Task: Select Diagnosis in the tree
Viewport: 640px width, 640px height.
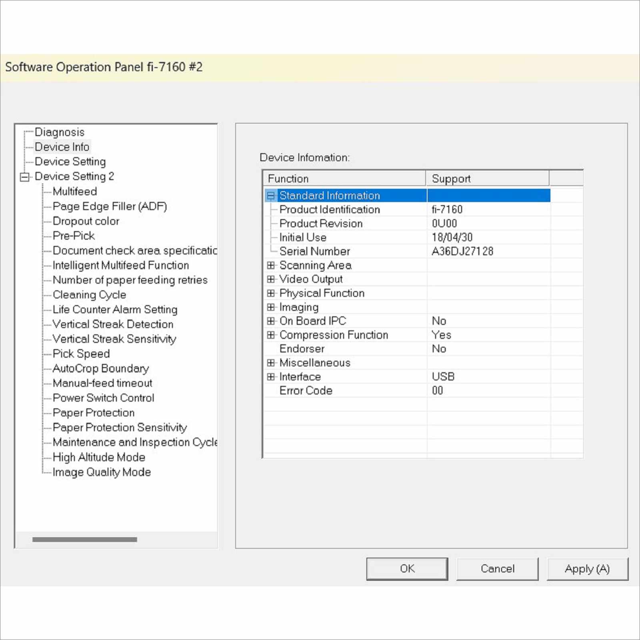Action: [x=60, y=132]
